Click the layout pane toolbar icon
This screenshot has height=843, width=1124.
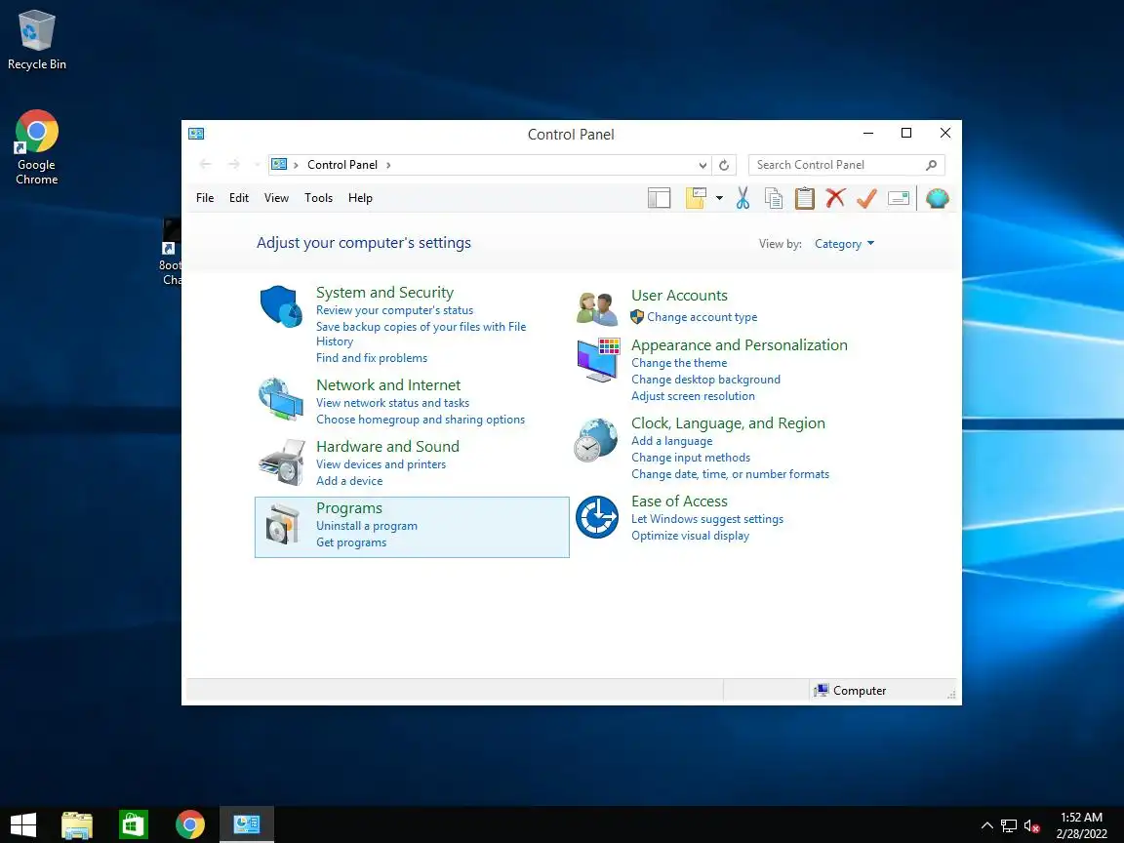point(659,198)
